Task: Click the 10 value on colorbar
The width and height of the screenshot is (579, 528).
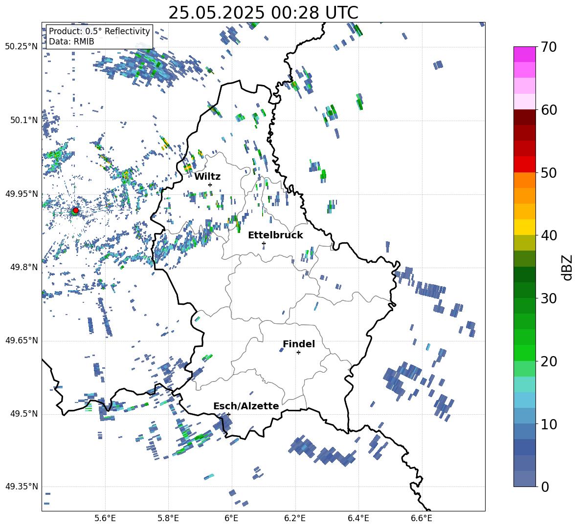Action: pyautogui.click(x=549, y=424)
